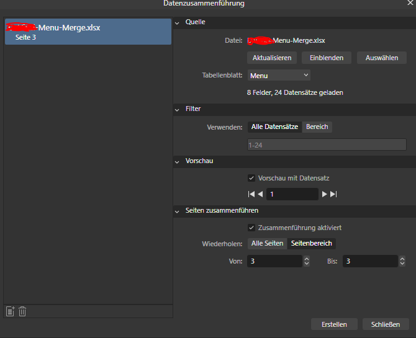
Task: Select 'Alle Seiten' repeat option
Action: (266, 243)
